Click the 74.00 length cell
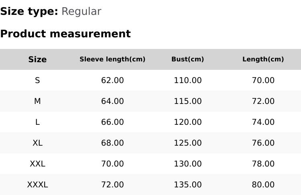The height and width of the screenshot is (195, 301). click(x=263, y=122)
